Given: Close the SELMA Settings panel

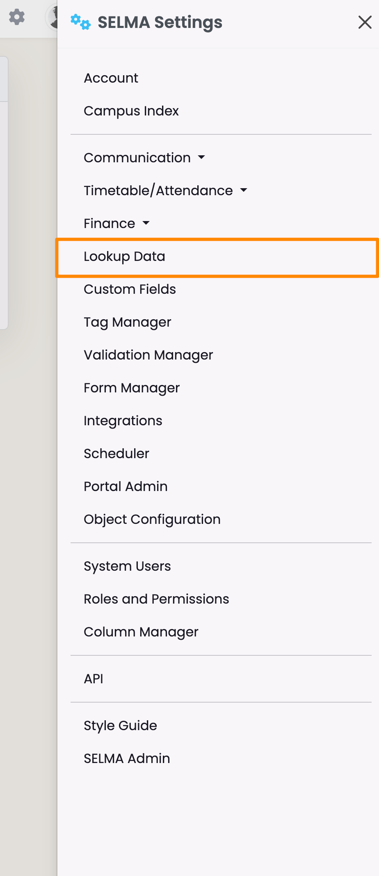Looking at the screenshot, I should click(x=365, y=22).
